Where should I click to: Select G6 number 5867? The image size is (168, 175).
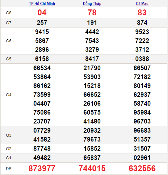(x=42, y=41)
